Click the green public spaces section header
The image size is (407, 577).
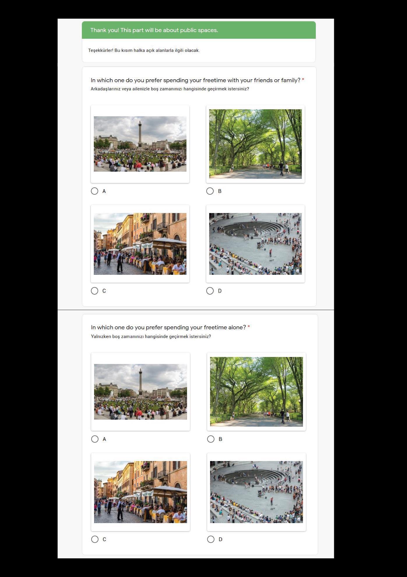pyautogui.click(x=199, y=30)
